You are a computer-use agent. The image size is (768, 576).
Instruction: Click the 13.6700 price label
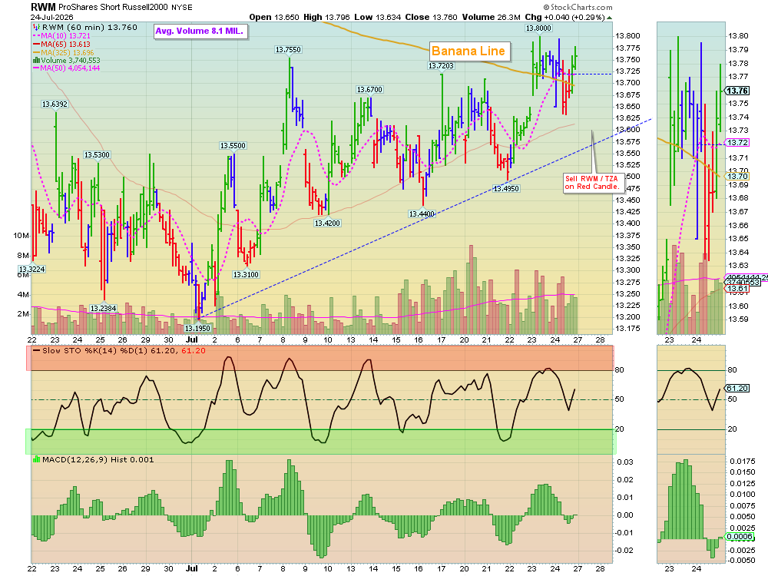(x=369, y=90)
